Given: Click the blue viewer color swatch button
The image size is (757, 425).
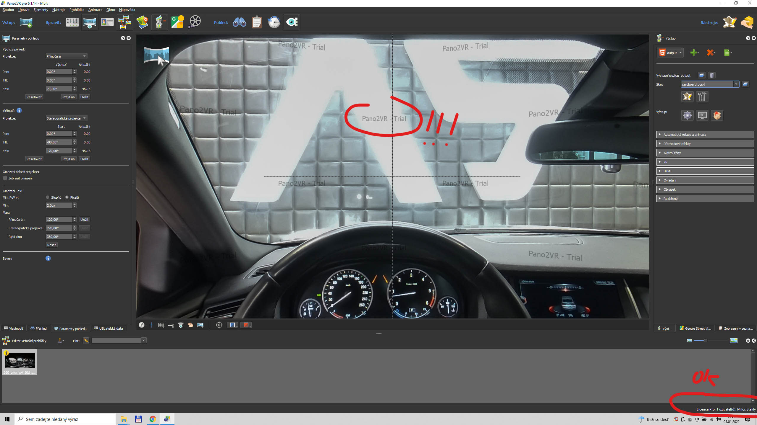Looking at the screenshot, I should pyautogui.click(x=232, y=325).
